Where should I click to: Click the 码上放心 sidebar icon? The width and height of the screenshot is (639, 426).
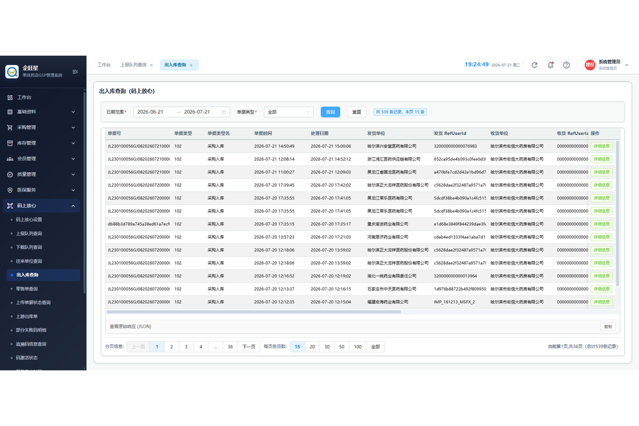coord(10,206)
